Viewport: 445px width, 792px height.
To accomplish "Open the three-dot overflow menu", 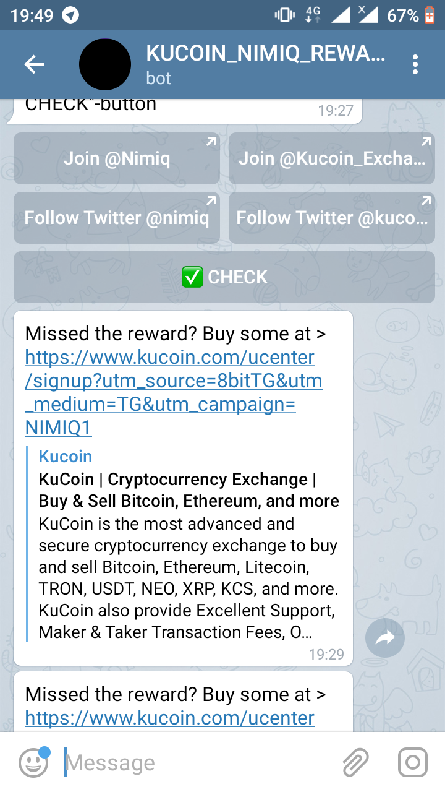I will [415, 64].
